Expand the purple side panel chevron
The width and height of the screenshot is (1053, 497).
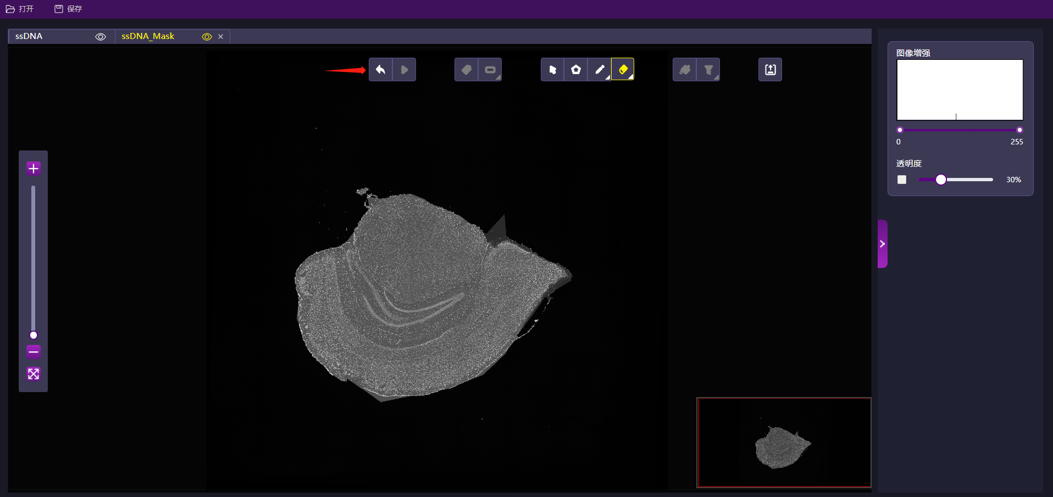point(883,244)
